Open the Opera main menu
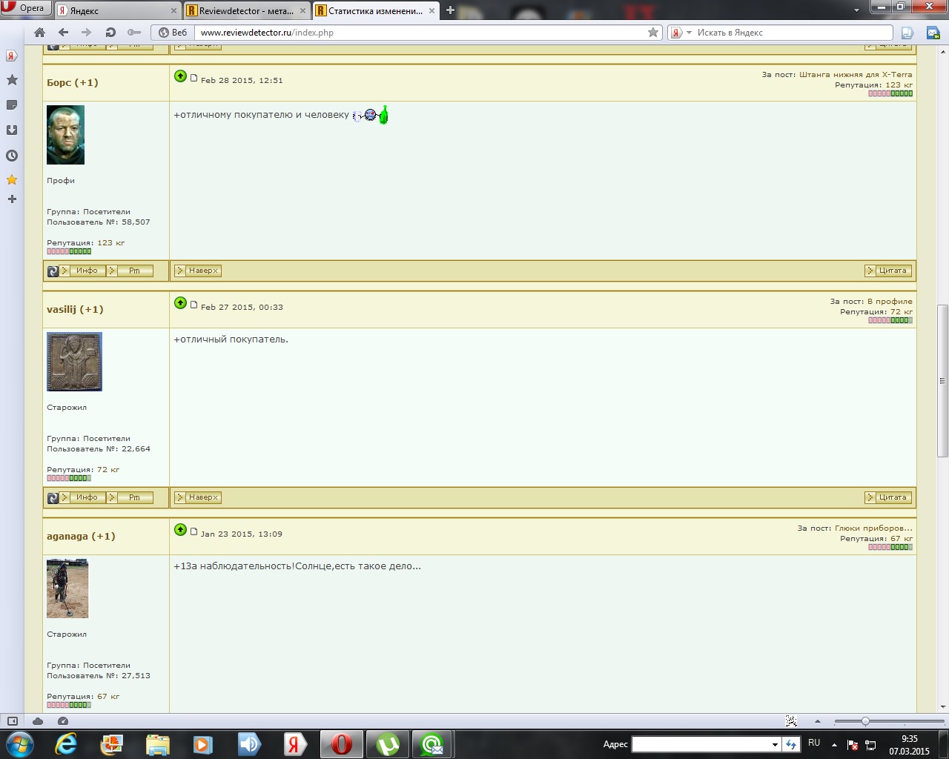Screen dimensions: 949x759 click(24, 8)
